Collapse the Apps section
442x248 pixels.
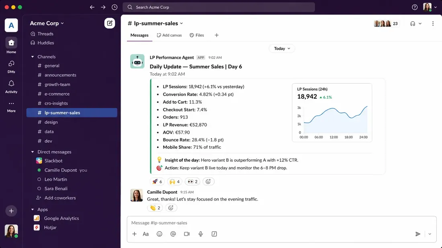pyautogui.click(x=33, y=210)
